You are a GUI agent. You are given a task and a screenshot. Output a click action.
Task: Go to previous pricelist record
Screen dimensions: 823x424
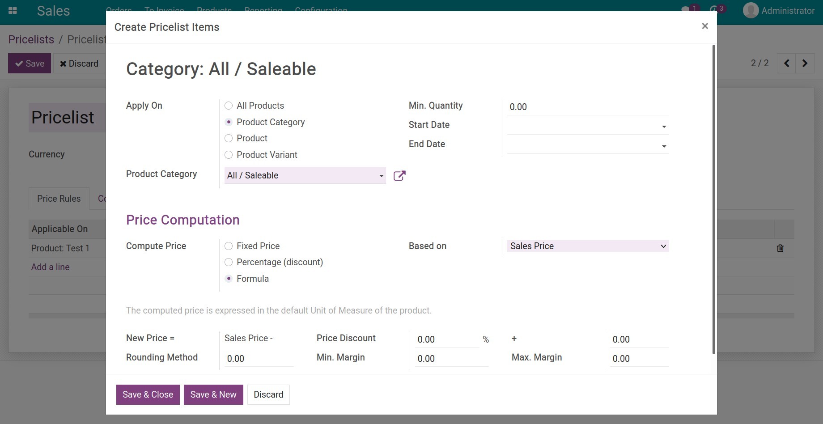click(786, 64)
